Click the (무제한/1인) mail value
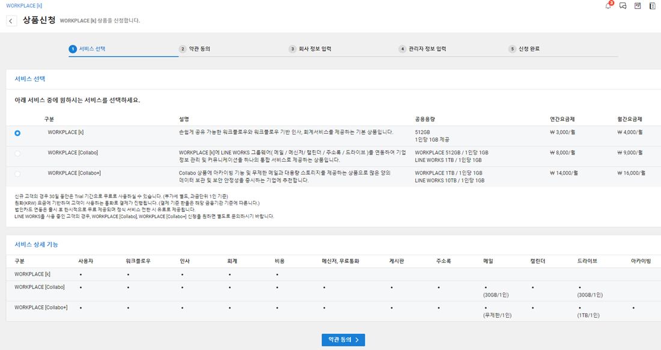The height and width of the screenshot is (350, 661). pyautogui.click(x=497, y=315)
